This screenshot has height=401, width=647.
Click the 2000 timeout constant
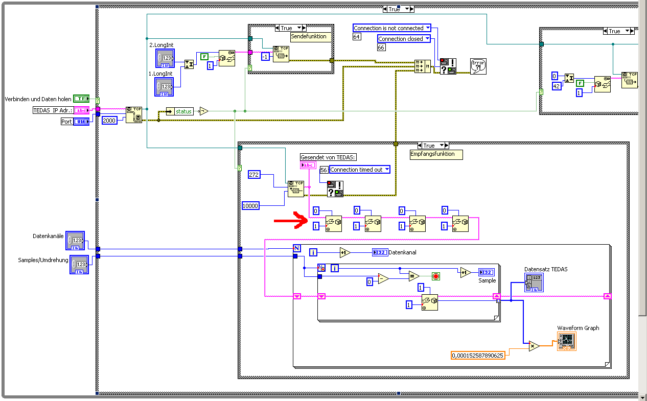click(x=110, y=120)
